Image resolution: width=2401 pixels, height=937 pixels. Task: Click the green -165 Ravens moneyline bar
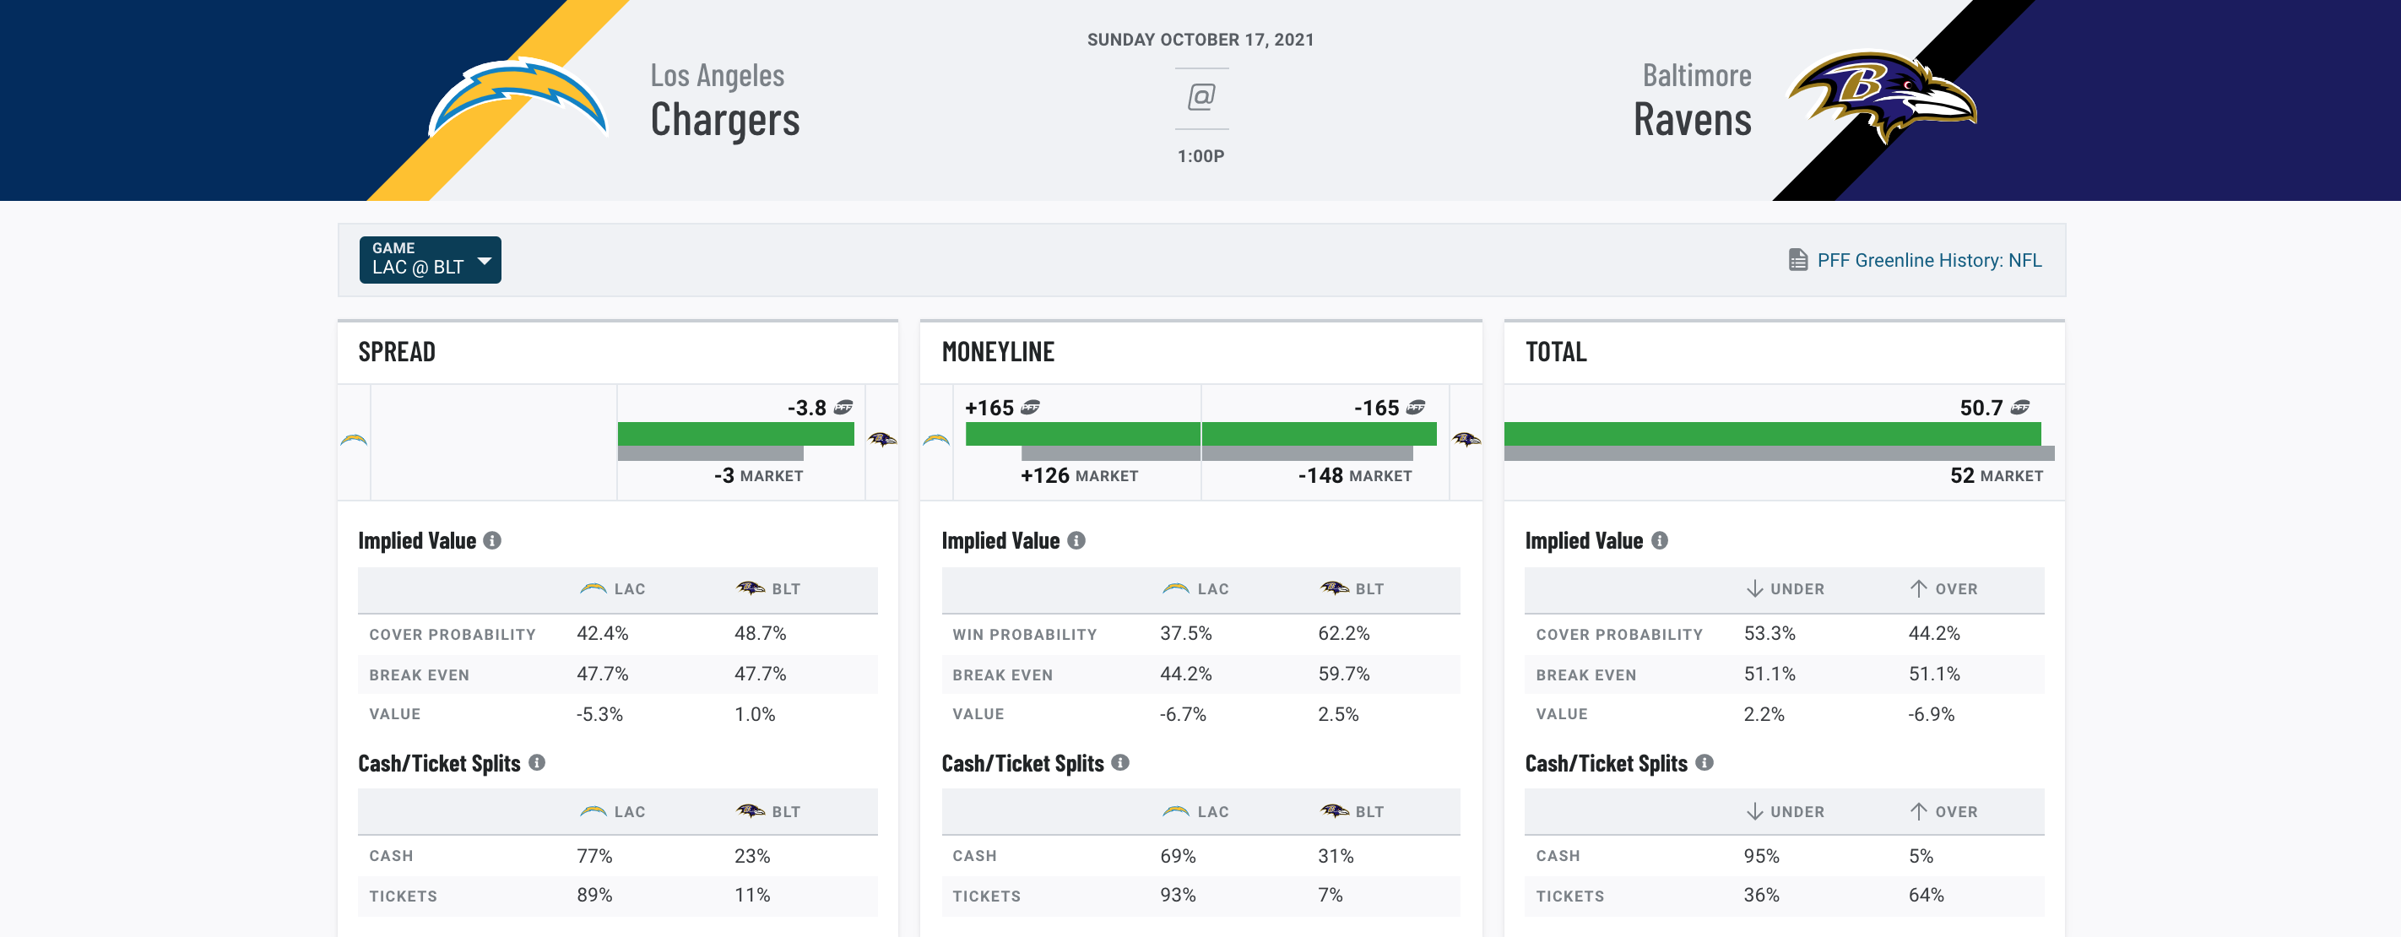tap(1319, 434)
